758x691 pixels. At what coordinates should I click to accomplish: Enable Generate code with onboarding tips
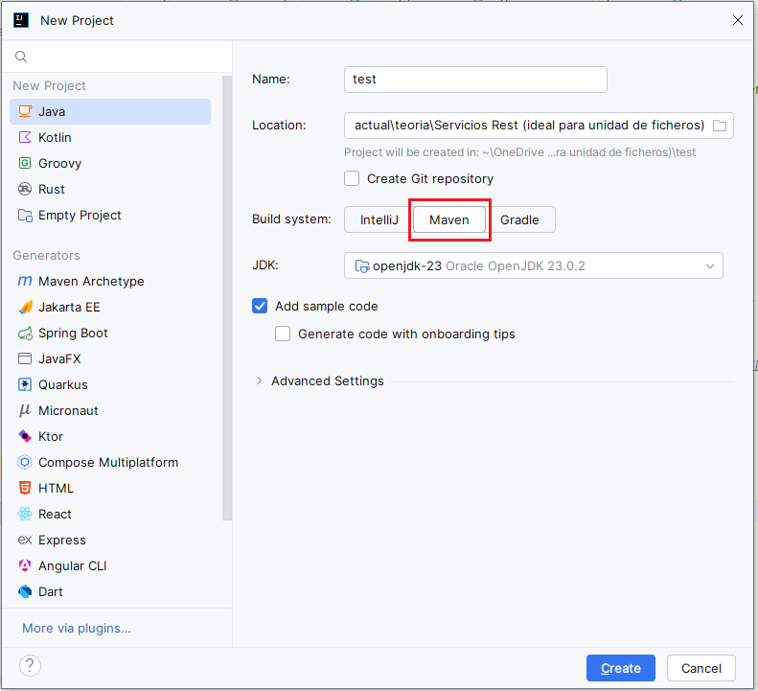(x=283, y=334)
